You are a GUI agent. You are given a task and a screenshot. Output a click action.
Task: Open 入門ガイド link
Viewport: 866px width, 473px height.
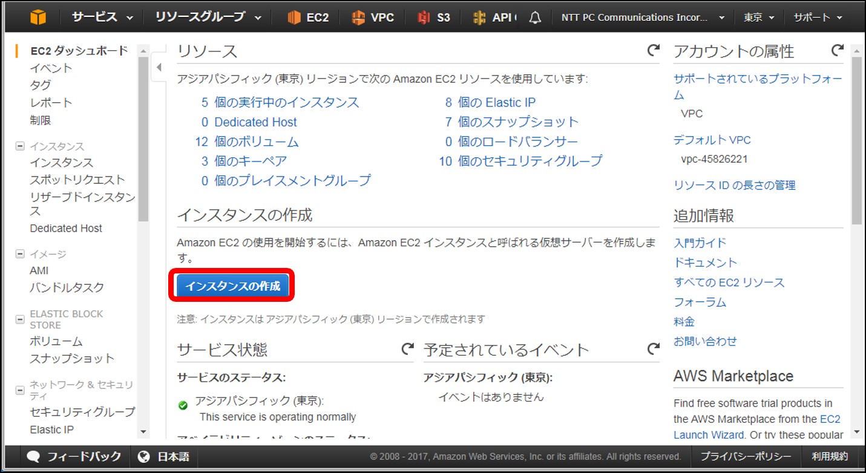click(x=700, y=243)
